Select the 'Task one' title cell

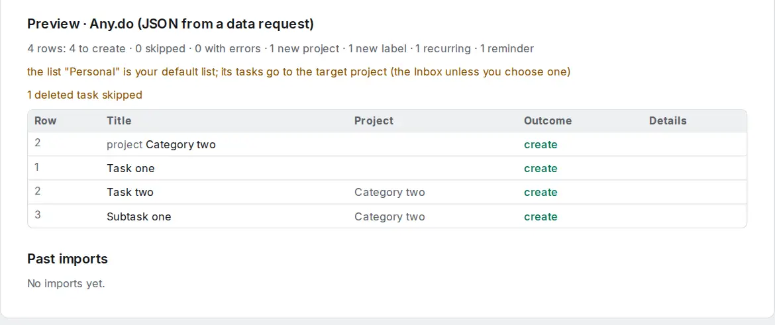click(130, 168)
